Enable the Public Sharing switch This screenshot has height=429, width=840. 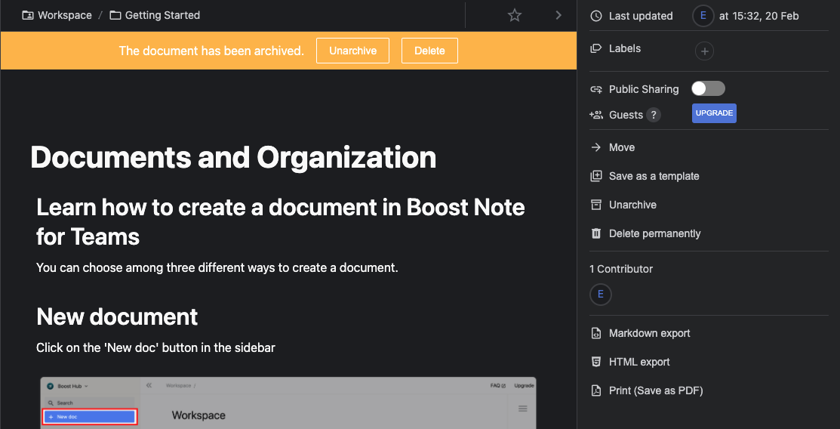[x=708, y=88]
